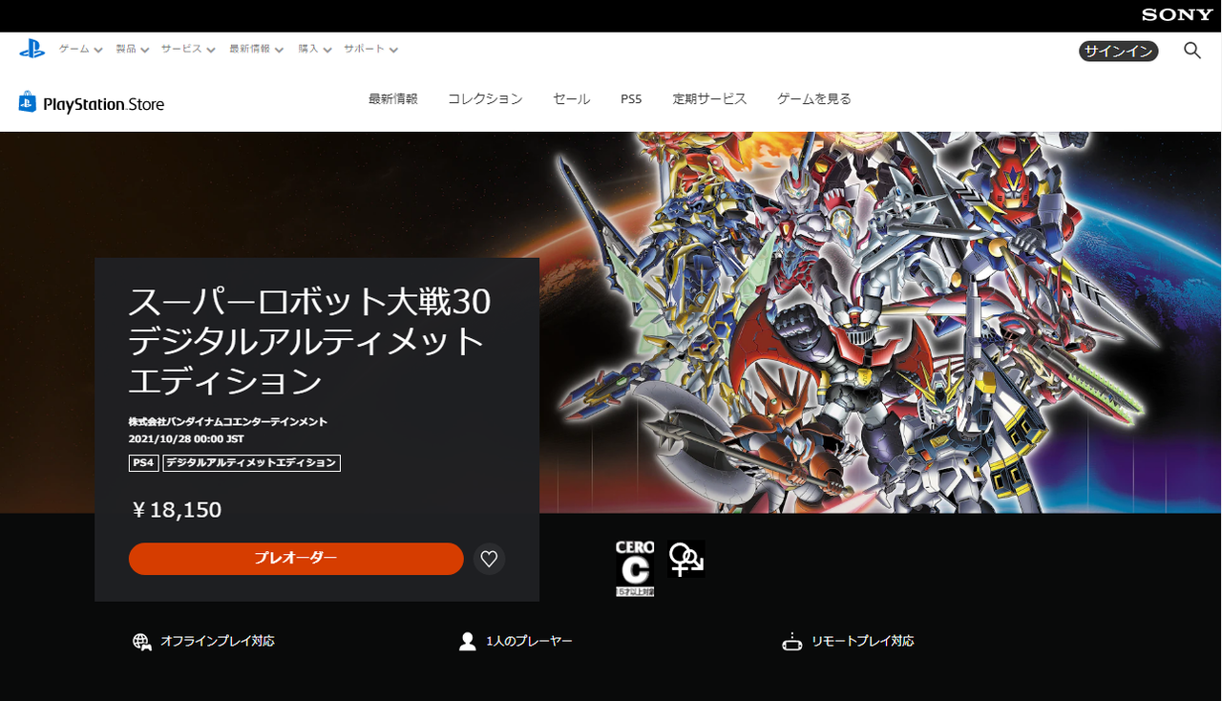Viewport: 1222px width, 701px height.
Task: Open the PS5 store tab
Action: pos(631,99)
